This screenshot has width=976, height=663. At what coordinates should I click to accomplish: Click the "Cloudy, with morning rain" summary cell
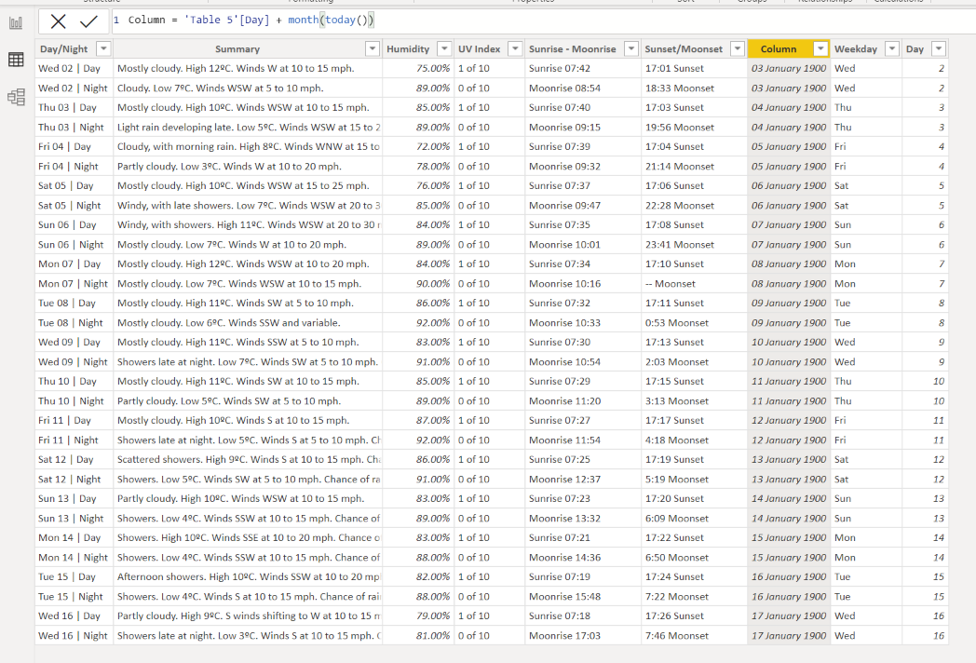point(248,146)
